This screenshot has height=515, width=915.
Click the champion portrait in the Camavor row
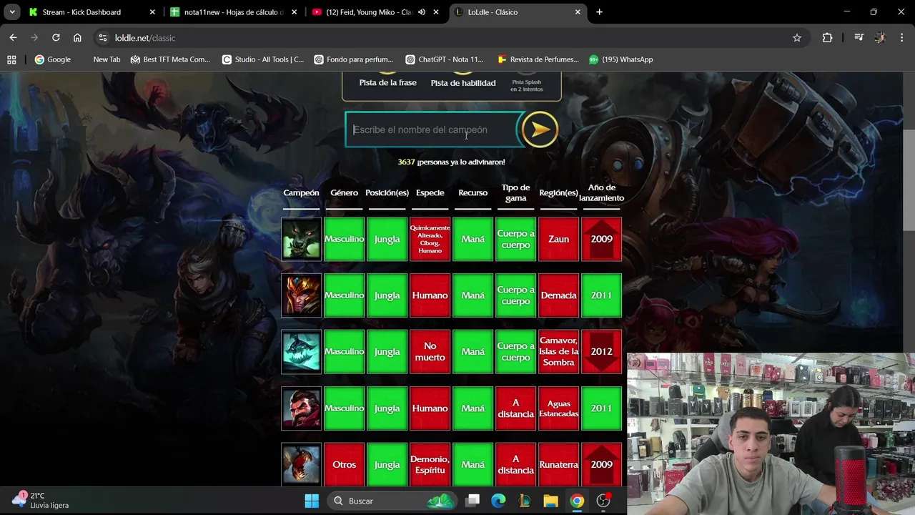point(301,351)
